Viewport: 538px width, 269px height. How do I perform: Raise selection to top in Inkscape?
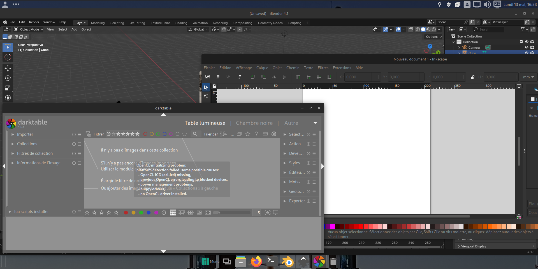[298, 77]
